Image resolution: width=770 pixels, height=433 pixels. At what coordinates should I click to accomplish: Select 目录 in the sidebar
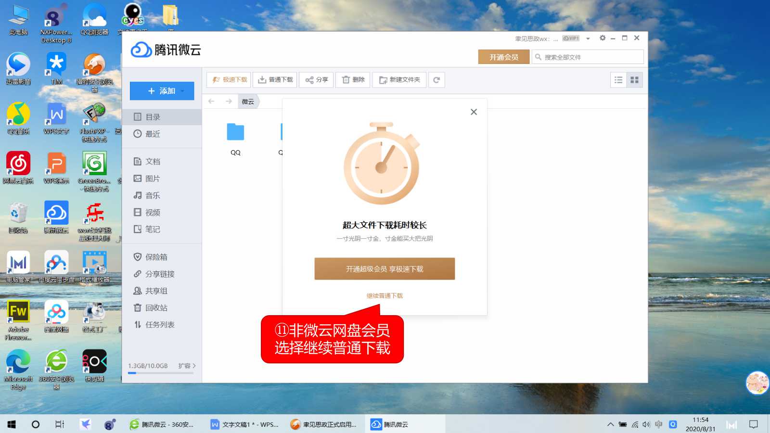point(162,117)
